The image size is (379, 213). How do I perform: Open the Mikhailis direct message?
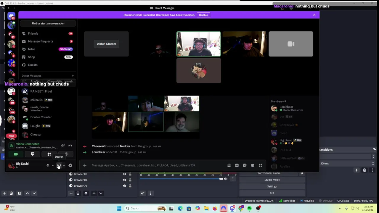click(47, 100)
